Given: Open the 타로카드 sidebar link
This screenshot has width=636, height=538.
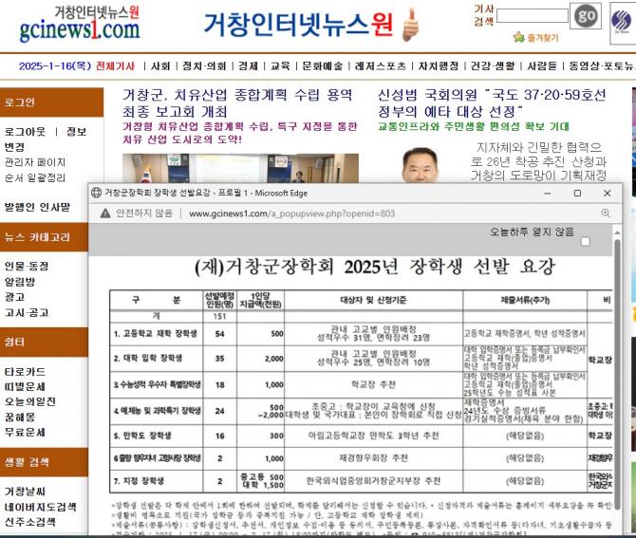Looking at the screenshot, I should [25, 371].
